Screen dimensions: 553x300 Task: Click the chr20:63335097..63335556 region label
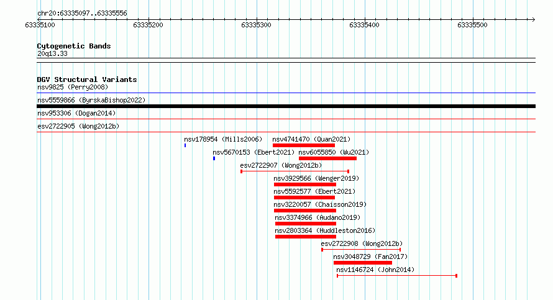(82, 13)
